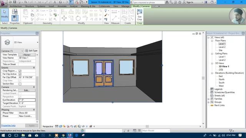
Task: Open file from quick access toolbar
Action: (10, 2)
